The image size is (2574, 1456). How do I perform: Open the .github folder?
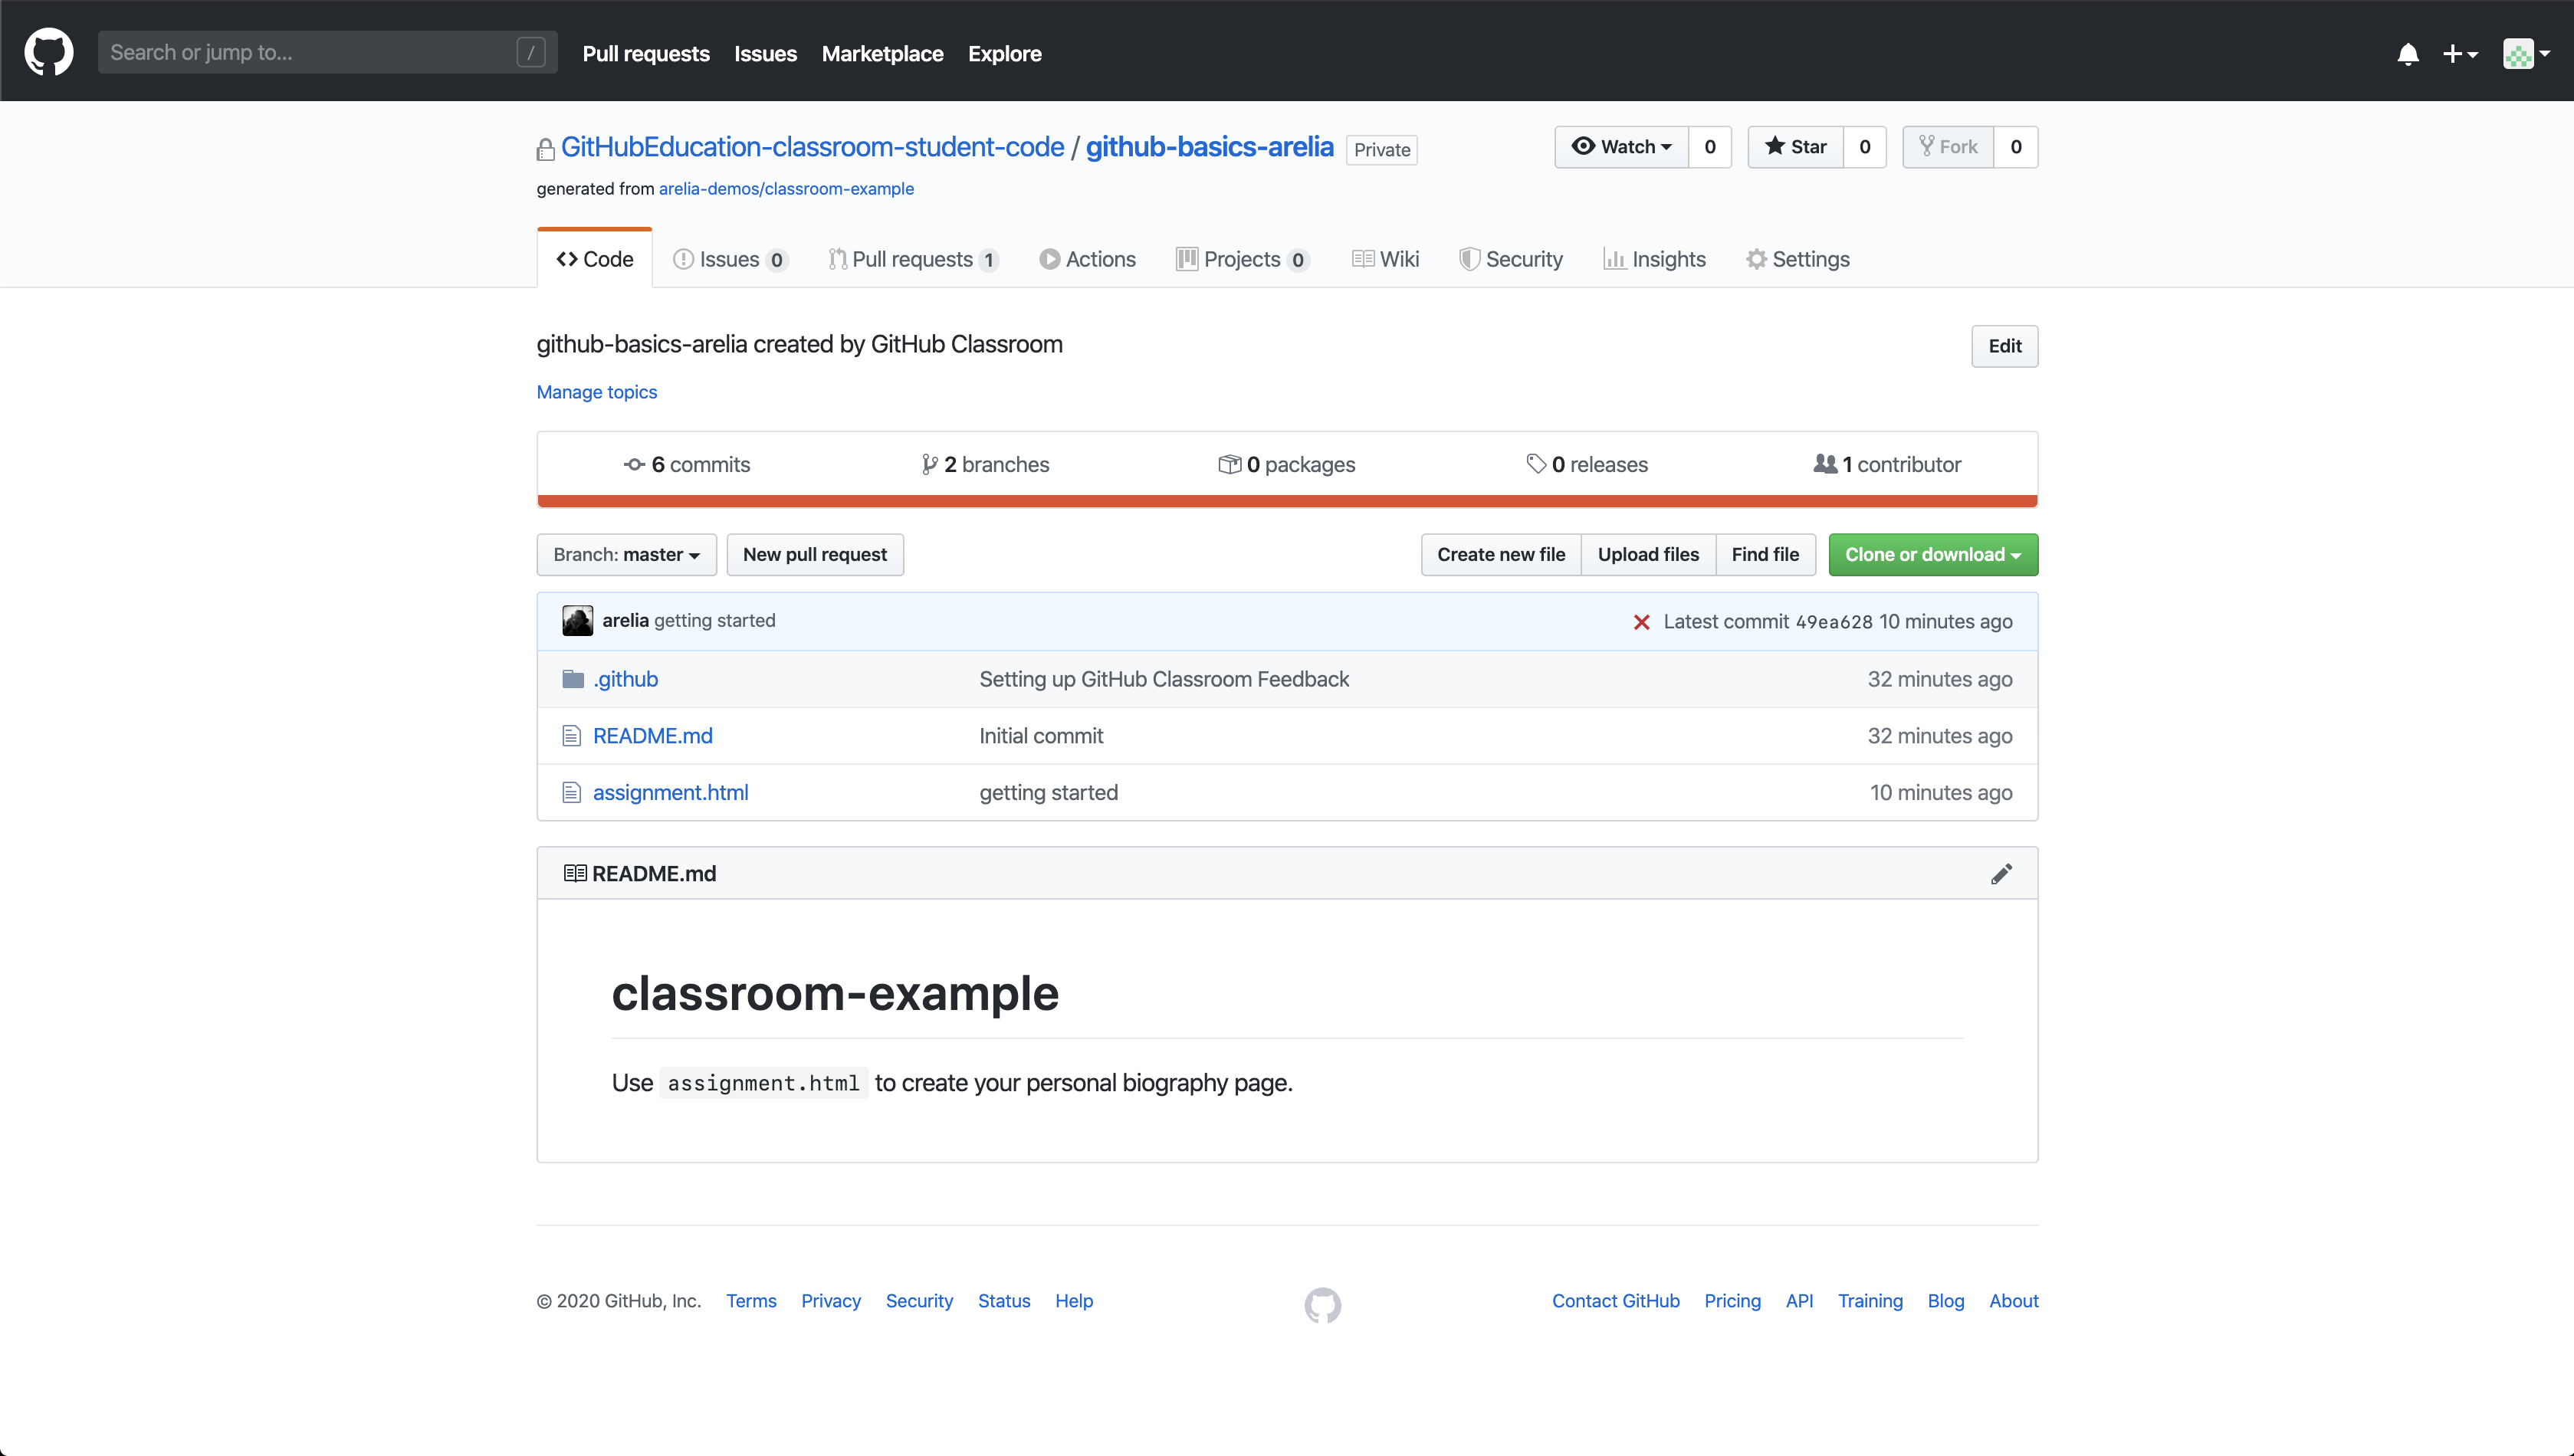pyautogui.click(x=625, y=678)
